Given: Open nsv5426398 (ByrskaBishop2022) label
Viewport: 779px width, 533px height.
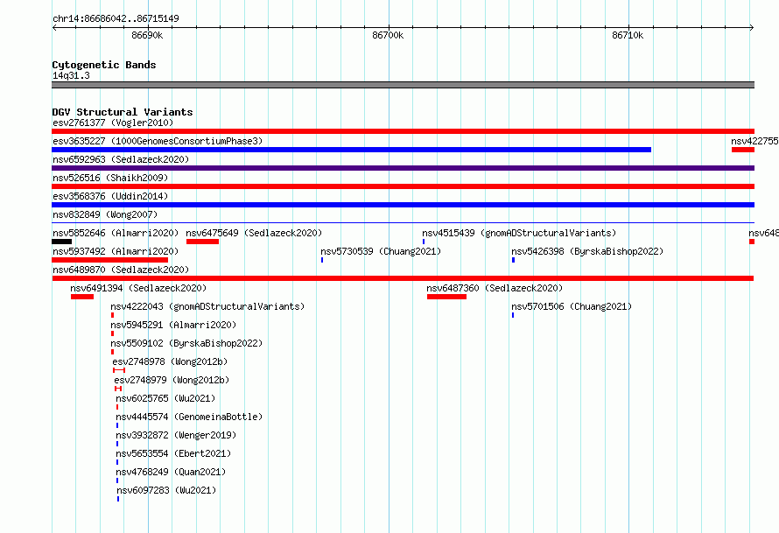Looking at the screenshot, I should [x=587, y=251].
